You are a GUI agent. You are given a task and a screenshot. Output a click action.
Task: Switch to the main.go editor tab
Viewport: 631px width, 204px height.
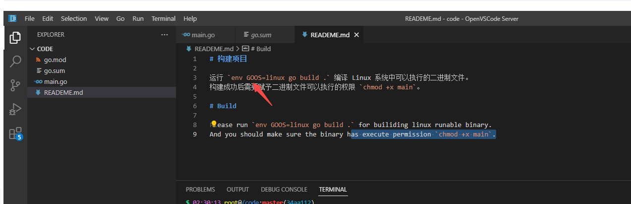(x=206, y=35)
